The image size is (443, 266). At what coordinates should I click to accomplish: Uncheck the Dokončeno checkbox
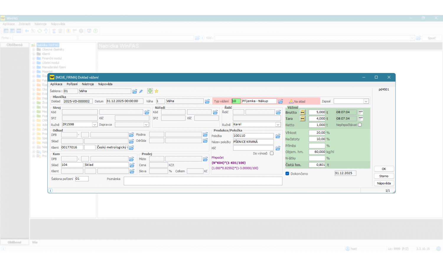point(287,173)
